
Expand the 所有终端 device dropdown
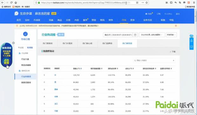coord(171,35)
